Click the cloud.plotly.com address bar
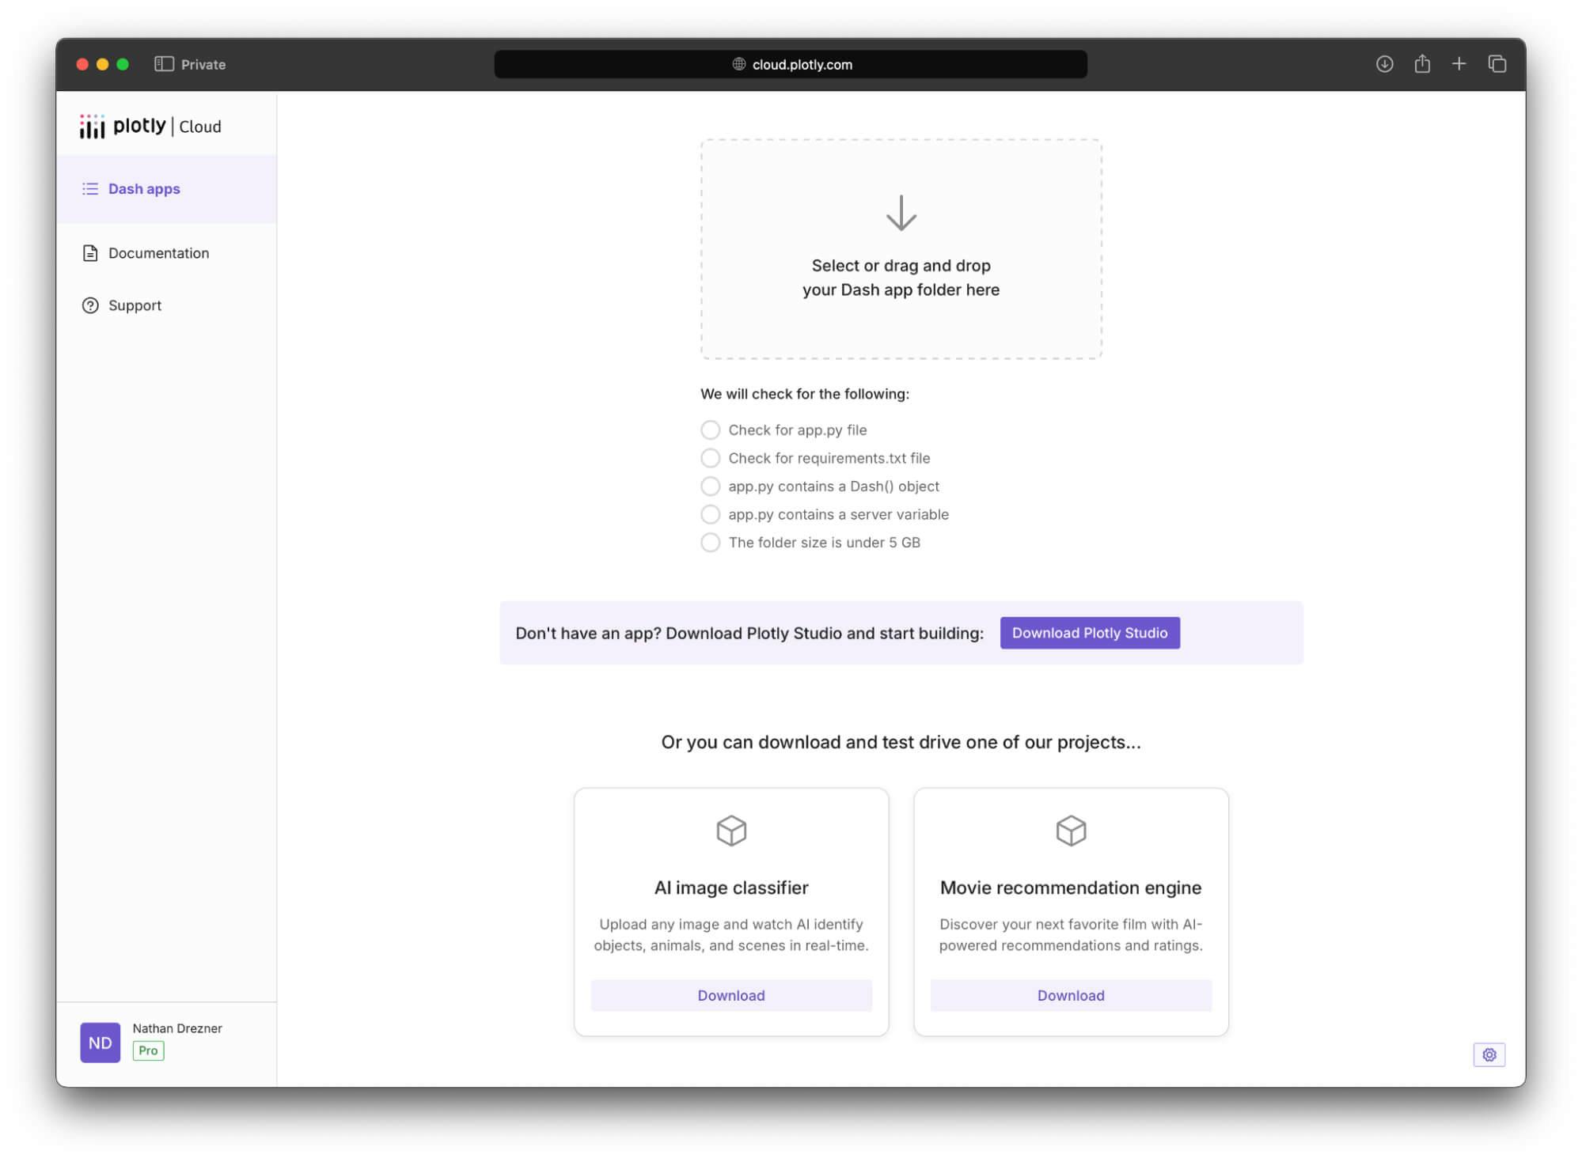1582x1162 pixels. [x=790, y=64]
